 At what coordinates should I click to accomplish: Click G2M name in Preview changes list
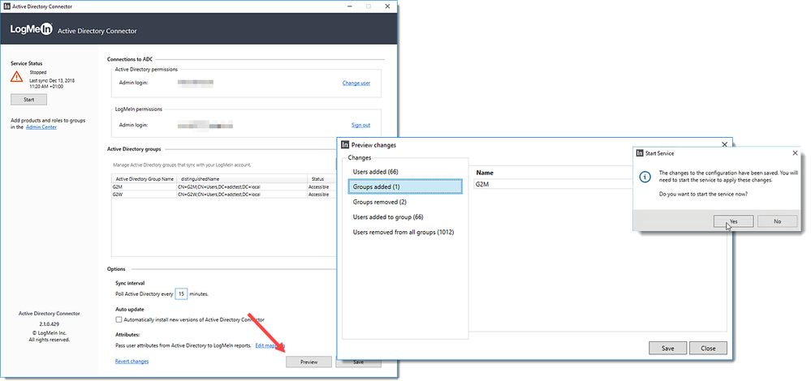pos(482,184)
